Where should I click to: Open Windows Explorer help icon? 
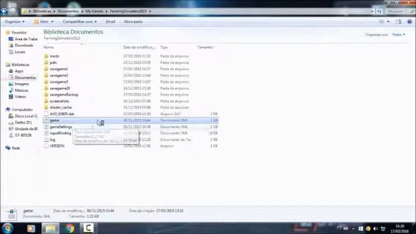(x=409, y=21)
